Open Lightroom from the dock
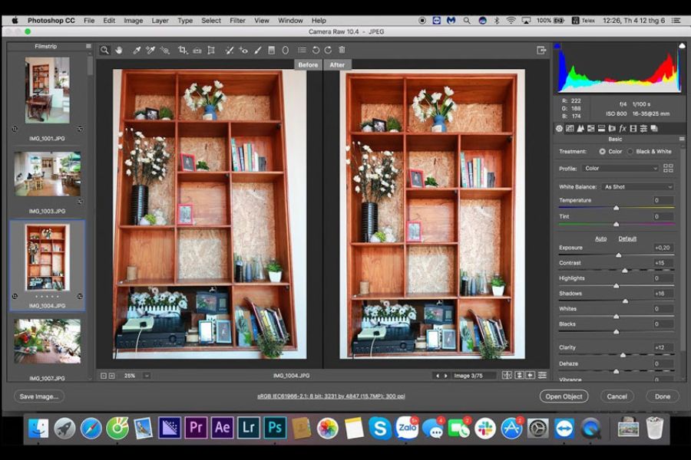This screenshot has width=691, height=460. [249, 428]
